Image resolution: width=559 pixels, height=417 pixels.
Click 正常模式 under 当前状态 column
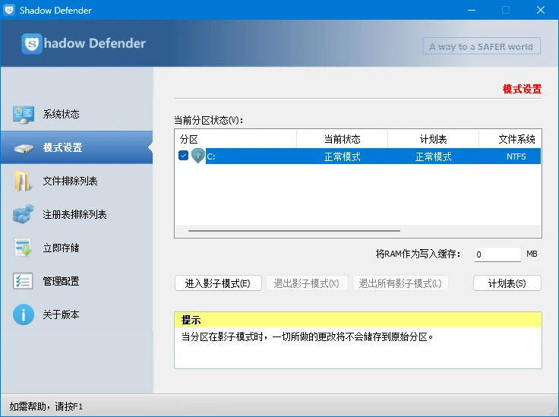point(343,156)
